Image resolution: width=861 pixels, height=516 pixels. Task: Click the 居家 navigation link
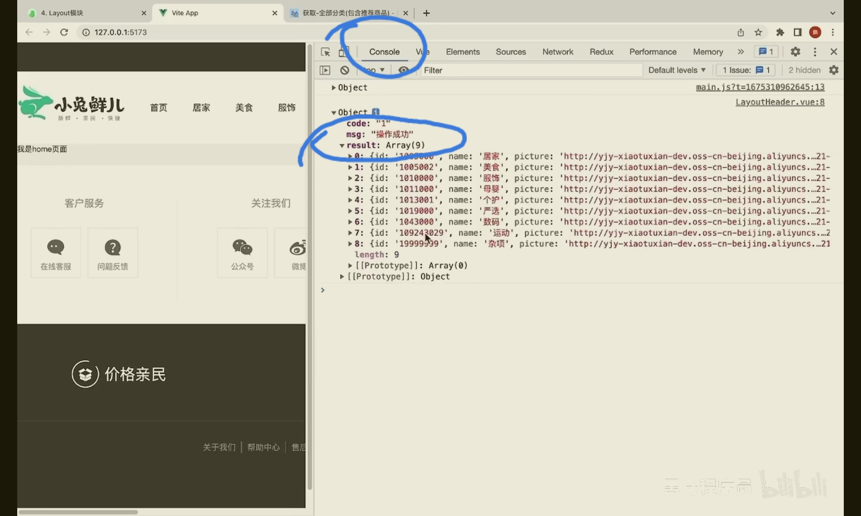click(201, 107)
